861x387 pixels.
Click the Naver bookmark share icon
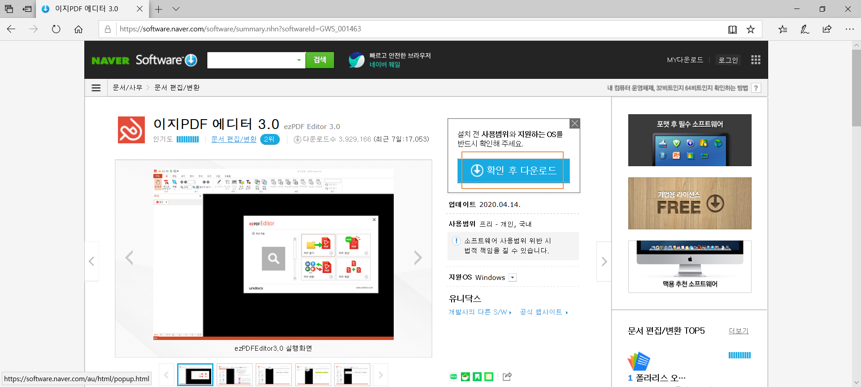point(477,377)
